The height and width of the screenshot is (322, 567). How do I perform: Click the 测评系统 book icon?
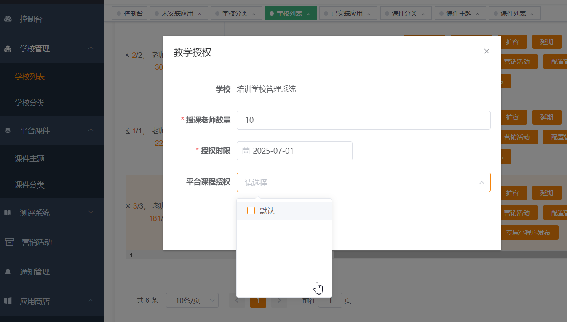point(8,213)
